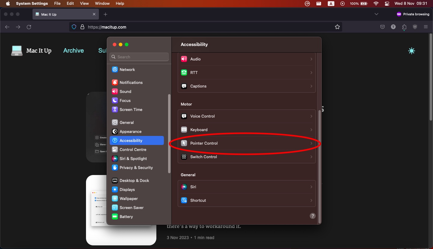Expand the Keyboard row chevron
Image resolution: width=433 pixels, height=249 pixels.
pyautogui.click(x=311, y=130)
